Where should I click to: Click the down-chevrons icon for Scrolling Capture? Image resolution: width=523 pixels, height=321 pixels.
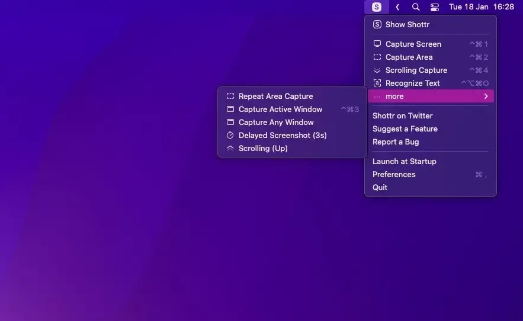[x=377, y=70]
